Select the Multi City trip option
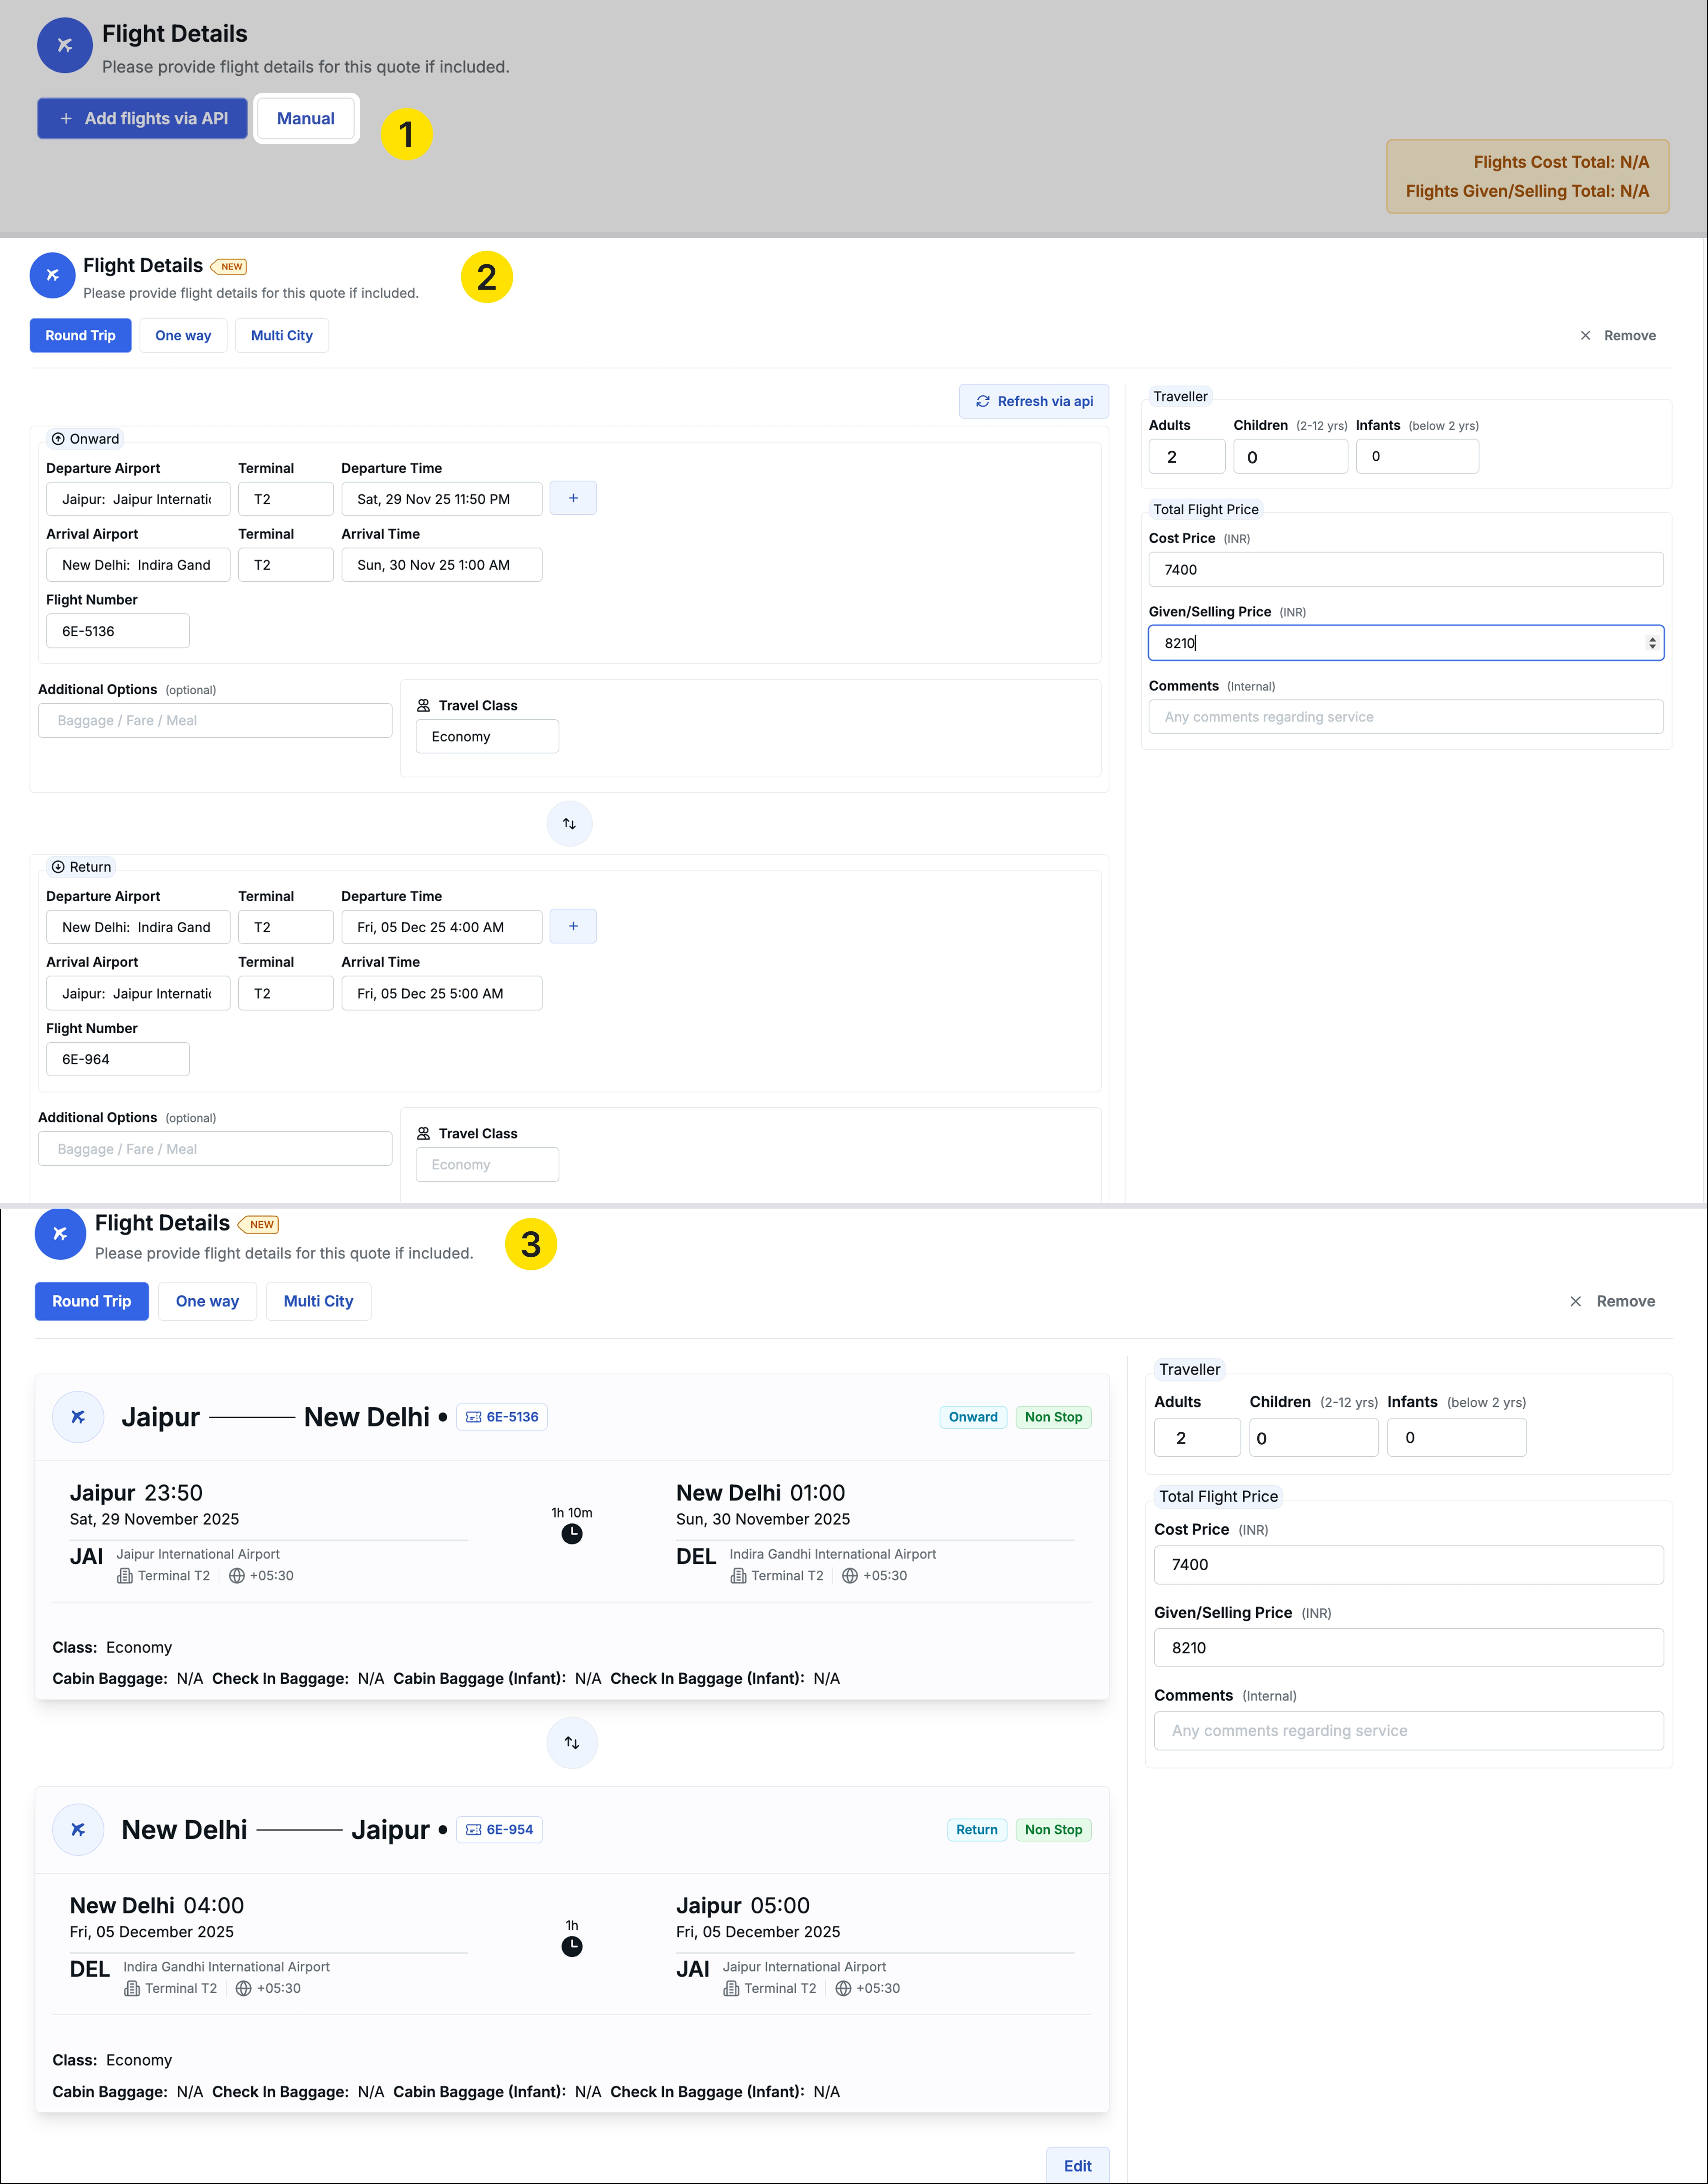The image size is (1708, 2184). click(281, 335)
